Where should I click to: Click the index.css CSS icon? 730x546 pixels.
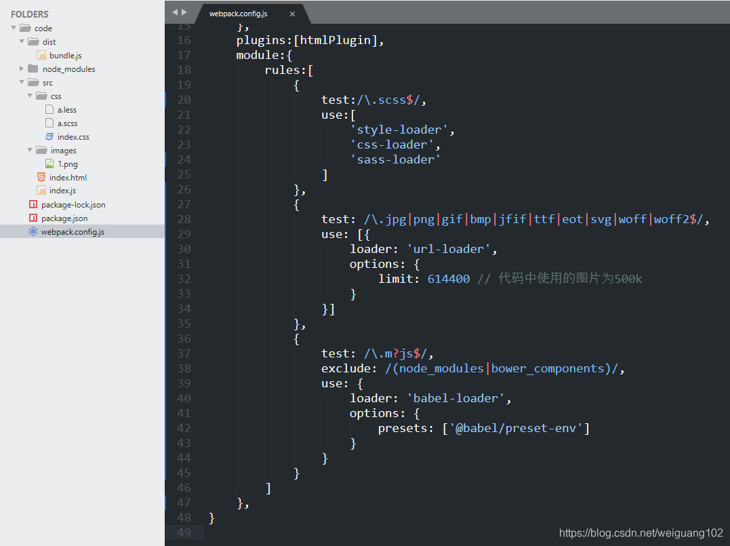pos(49,136)
